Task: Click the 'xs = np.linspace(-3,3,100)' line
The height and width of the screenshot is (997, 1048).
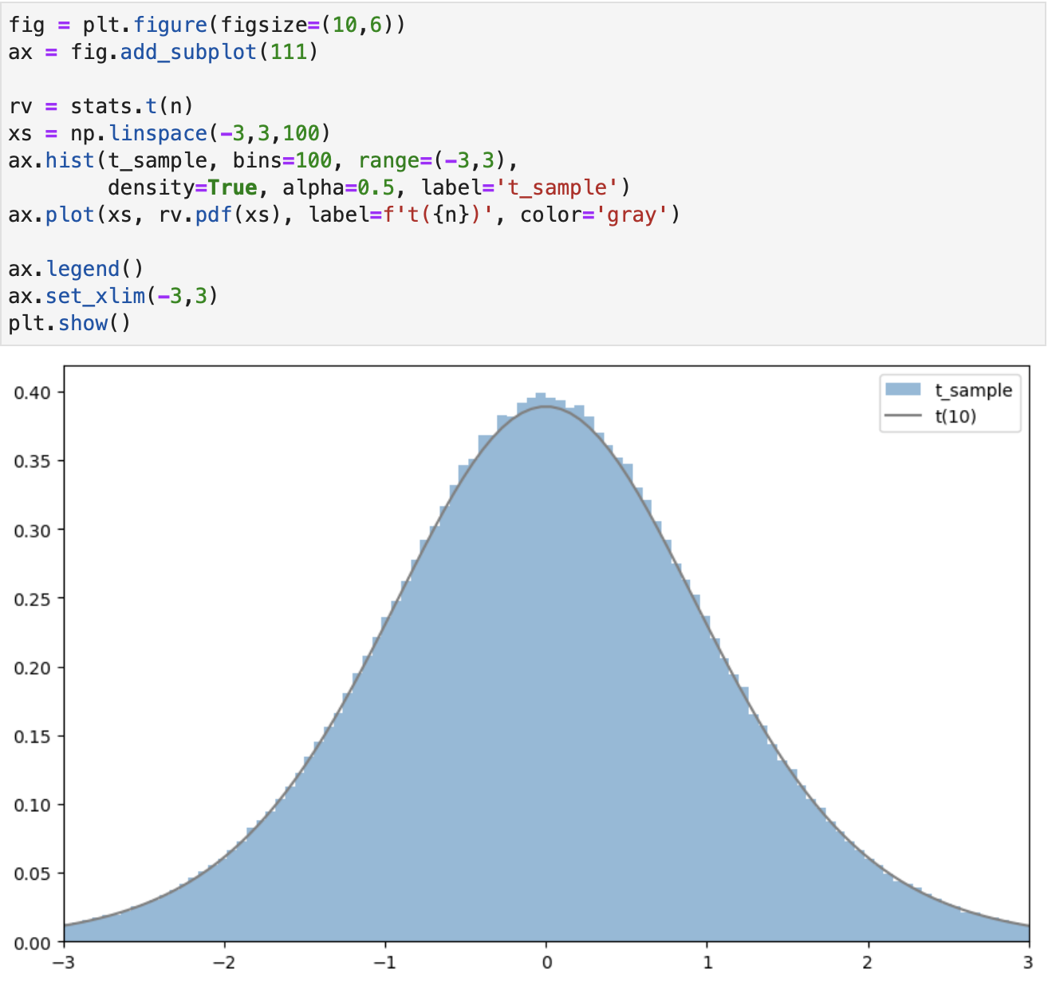Action: [x=170, y=134]
